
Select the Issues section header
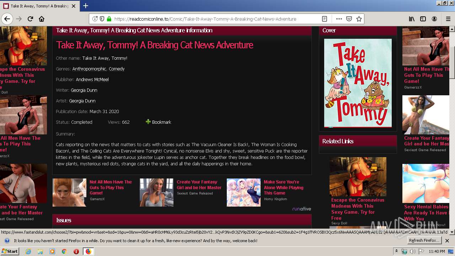[182, 220]
